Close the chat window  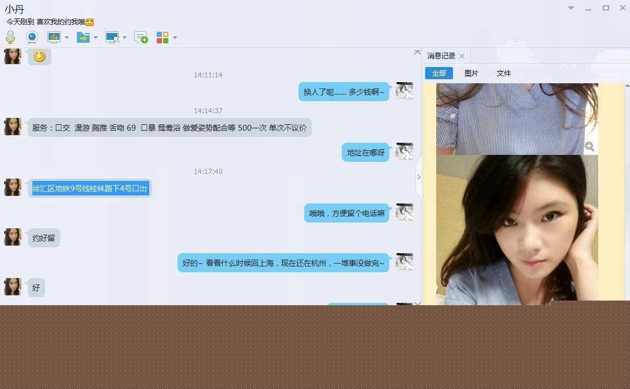(x=622, y=8)
